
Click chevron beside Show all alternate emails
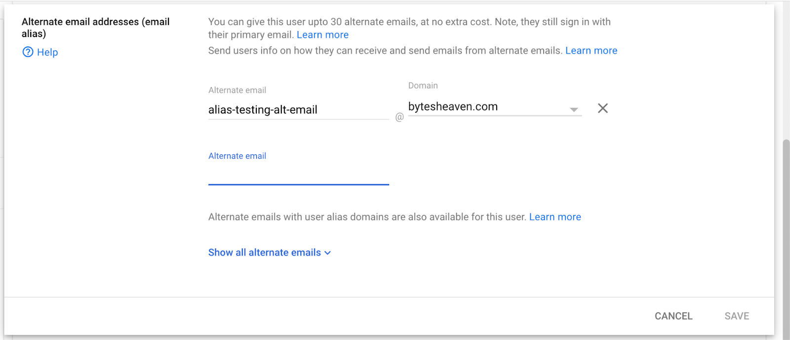[327, 253]
